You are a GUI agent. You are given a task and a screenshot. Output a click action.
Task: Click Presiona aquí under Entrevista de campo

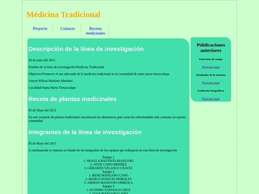tap(211, 67)
